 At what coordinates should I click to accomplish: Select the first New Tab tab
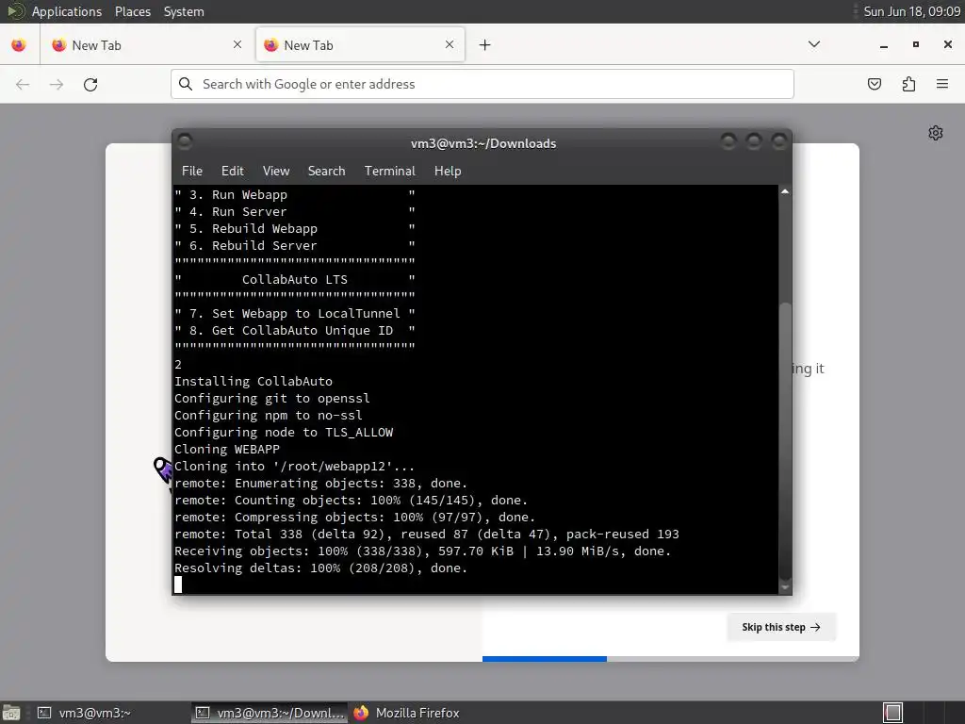[146, 45]
